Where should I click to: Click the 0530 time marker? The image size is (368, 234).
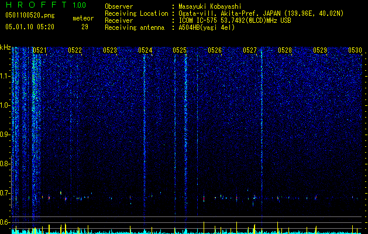[x=355, y=50]
